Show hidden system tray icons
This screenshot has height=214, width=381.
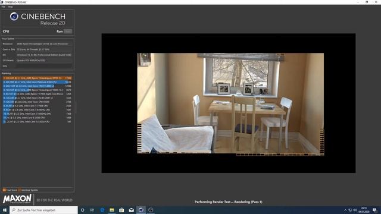click(x=345, y=210)
